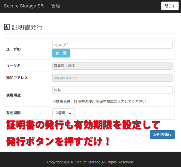This screenshot has height=167, width=181.
Task: Click the 使用用途 row label
Action: pyautogui.click(x=13, y=95)
